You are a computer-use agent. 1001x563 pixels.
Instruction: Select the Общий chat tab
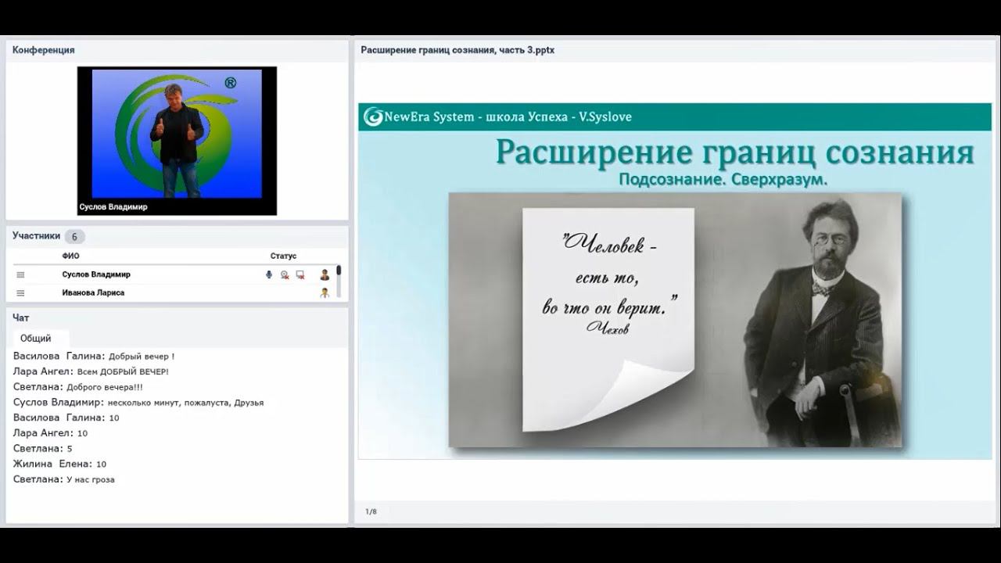click(36, 339)
